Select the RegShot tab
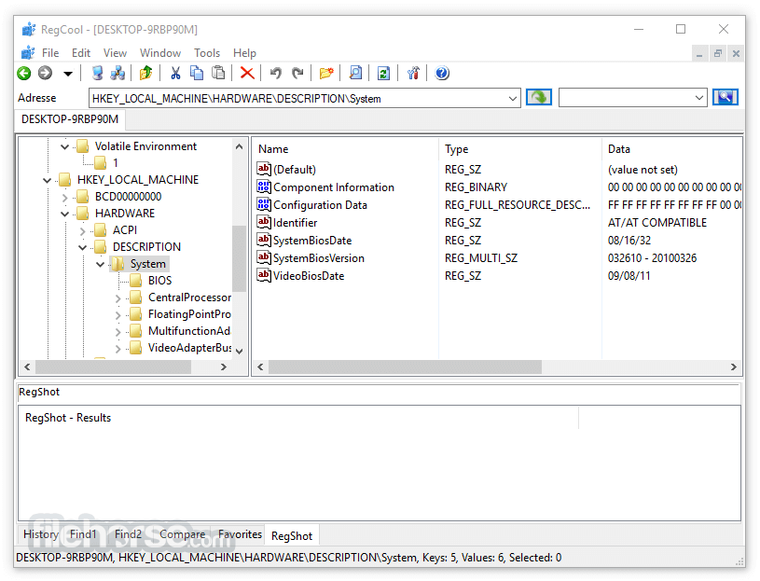 (292, 536)
